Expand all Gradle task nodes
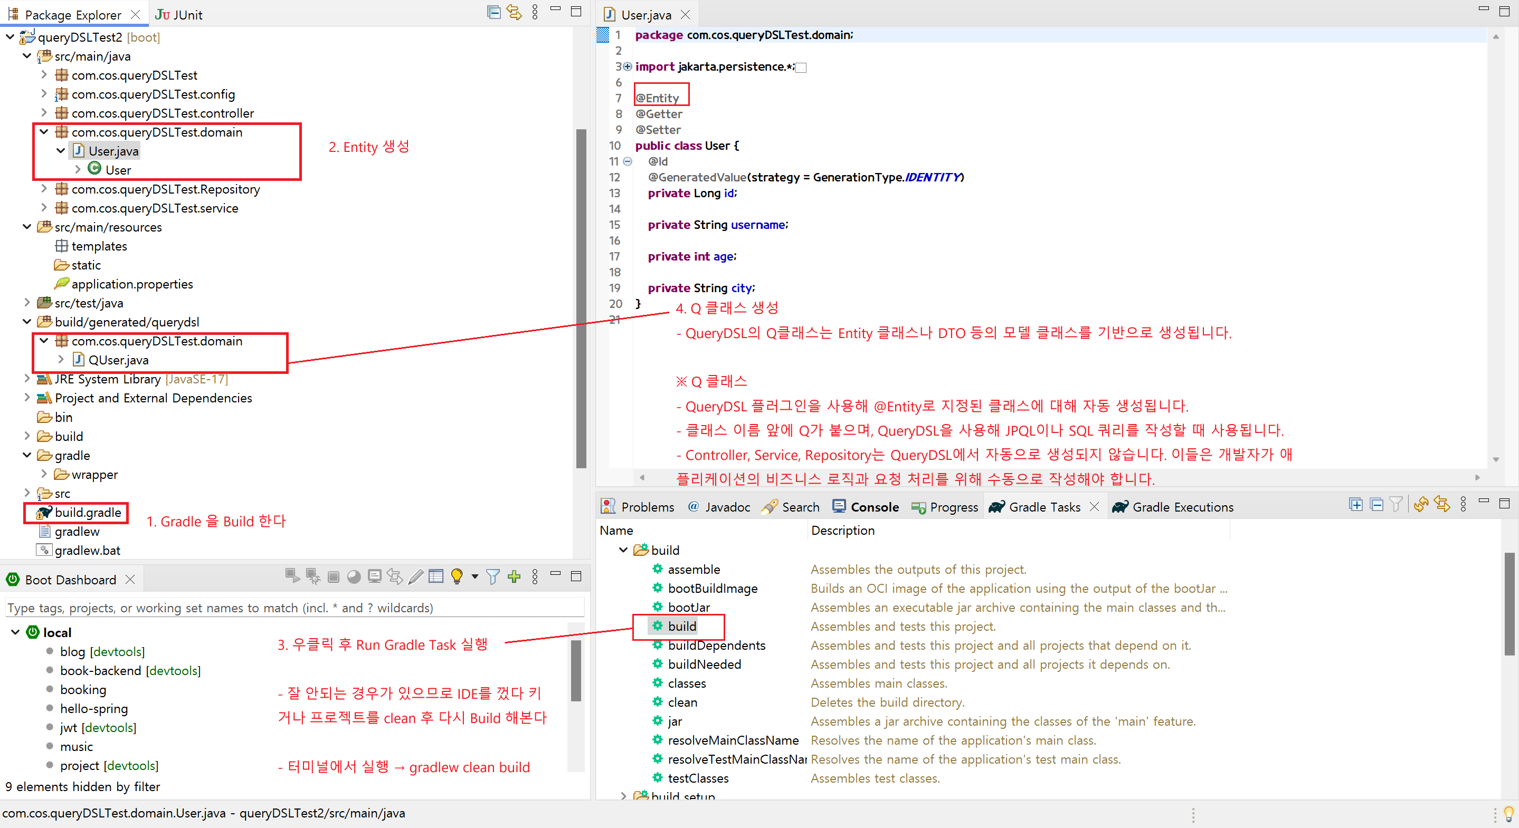1519x828 pixels. coord(1356,505)
